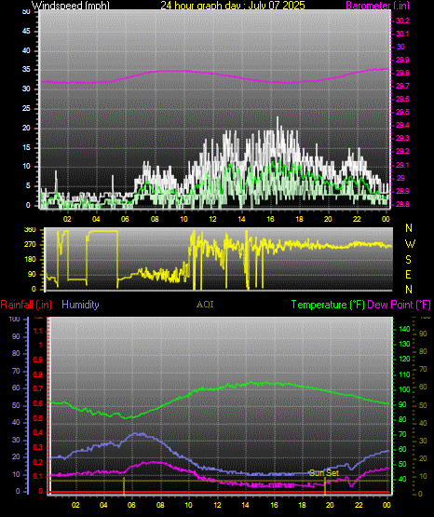Click the tallest wind gust peak near 16:30
This screenshot has height=517, width=434.
[x=278, y=118]
